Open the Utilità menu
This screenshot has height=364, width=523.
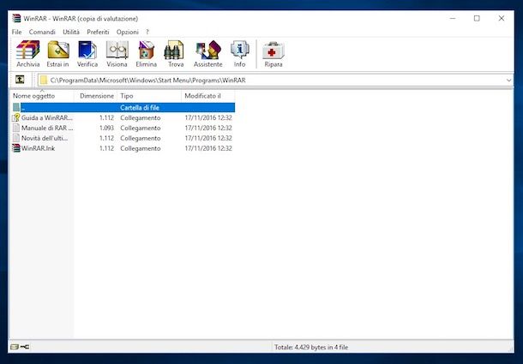tap(71, 32)
